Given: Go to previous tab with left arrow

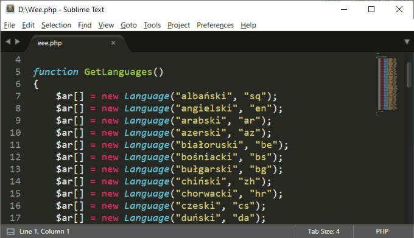Looking at the screenshot, I should (x=8, y=41).
